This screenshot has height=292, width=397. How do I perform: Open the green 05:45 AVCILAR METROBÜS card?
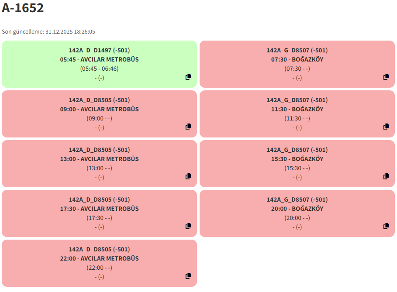[99, 59]
